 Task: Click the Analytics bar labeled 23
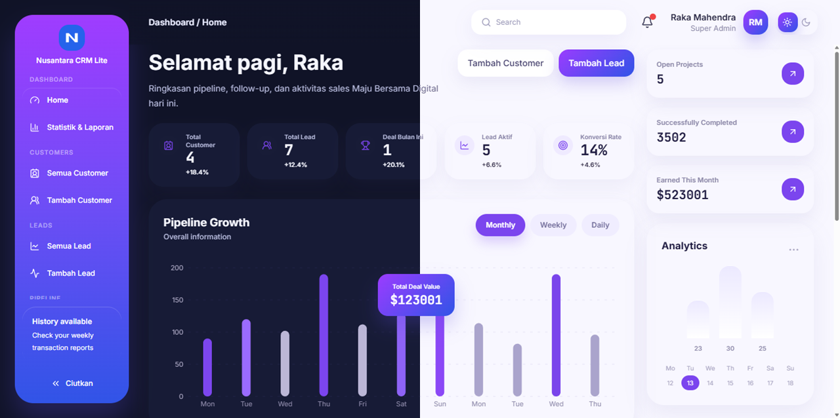[x=698, y=320]
